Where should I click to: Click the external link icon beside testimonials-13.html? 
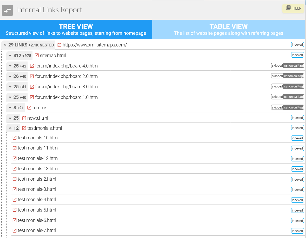click(x=14, y=169)
